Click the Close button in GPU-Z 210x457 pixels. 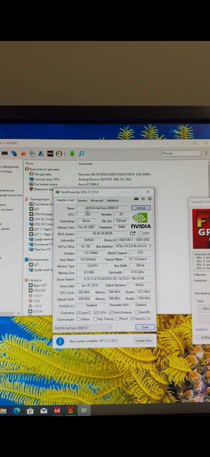click(145, 327)
